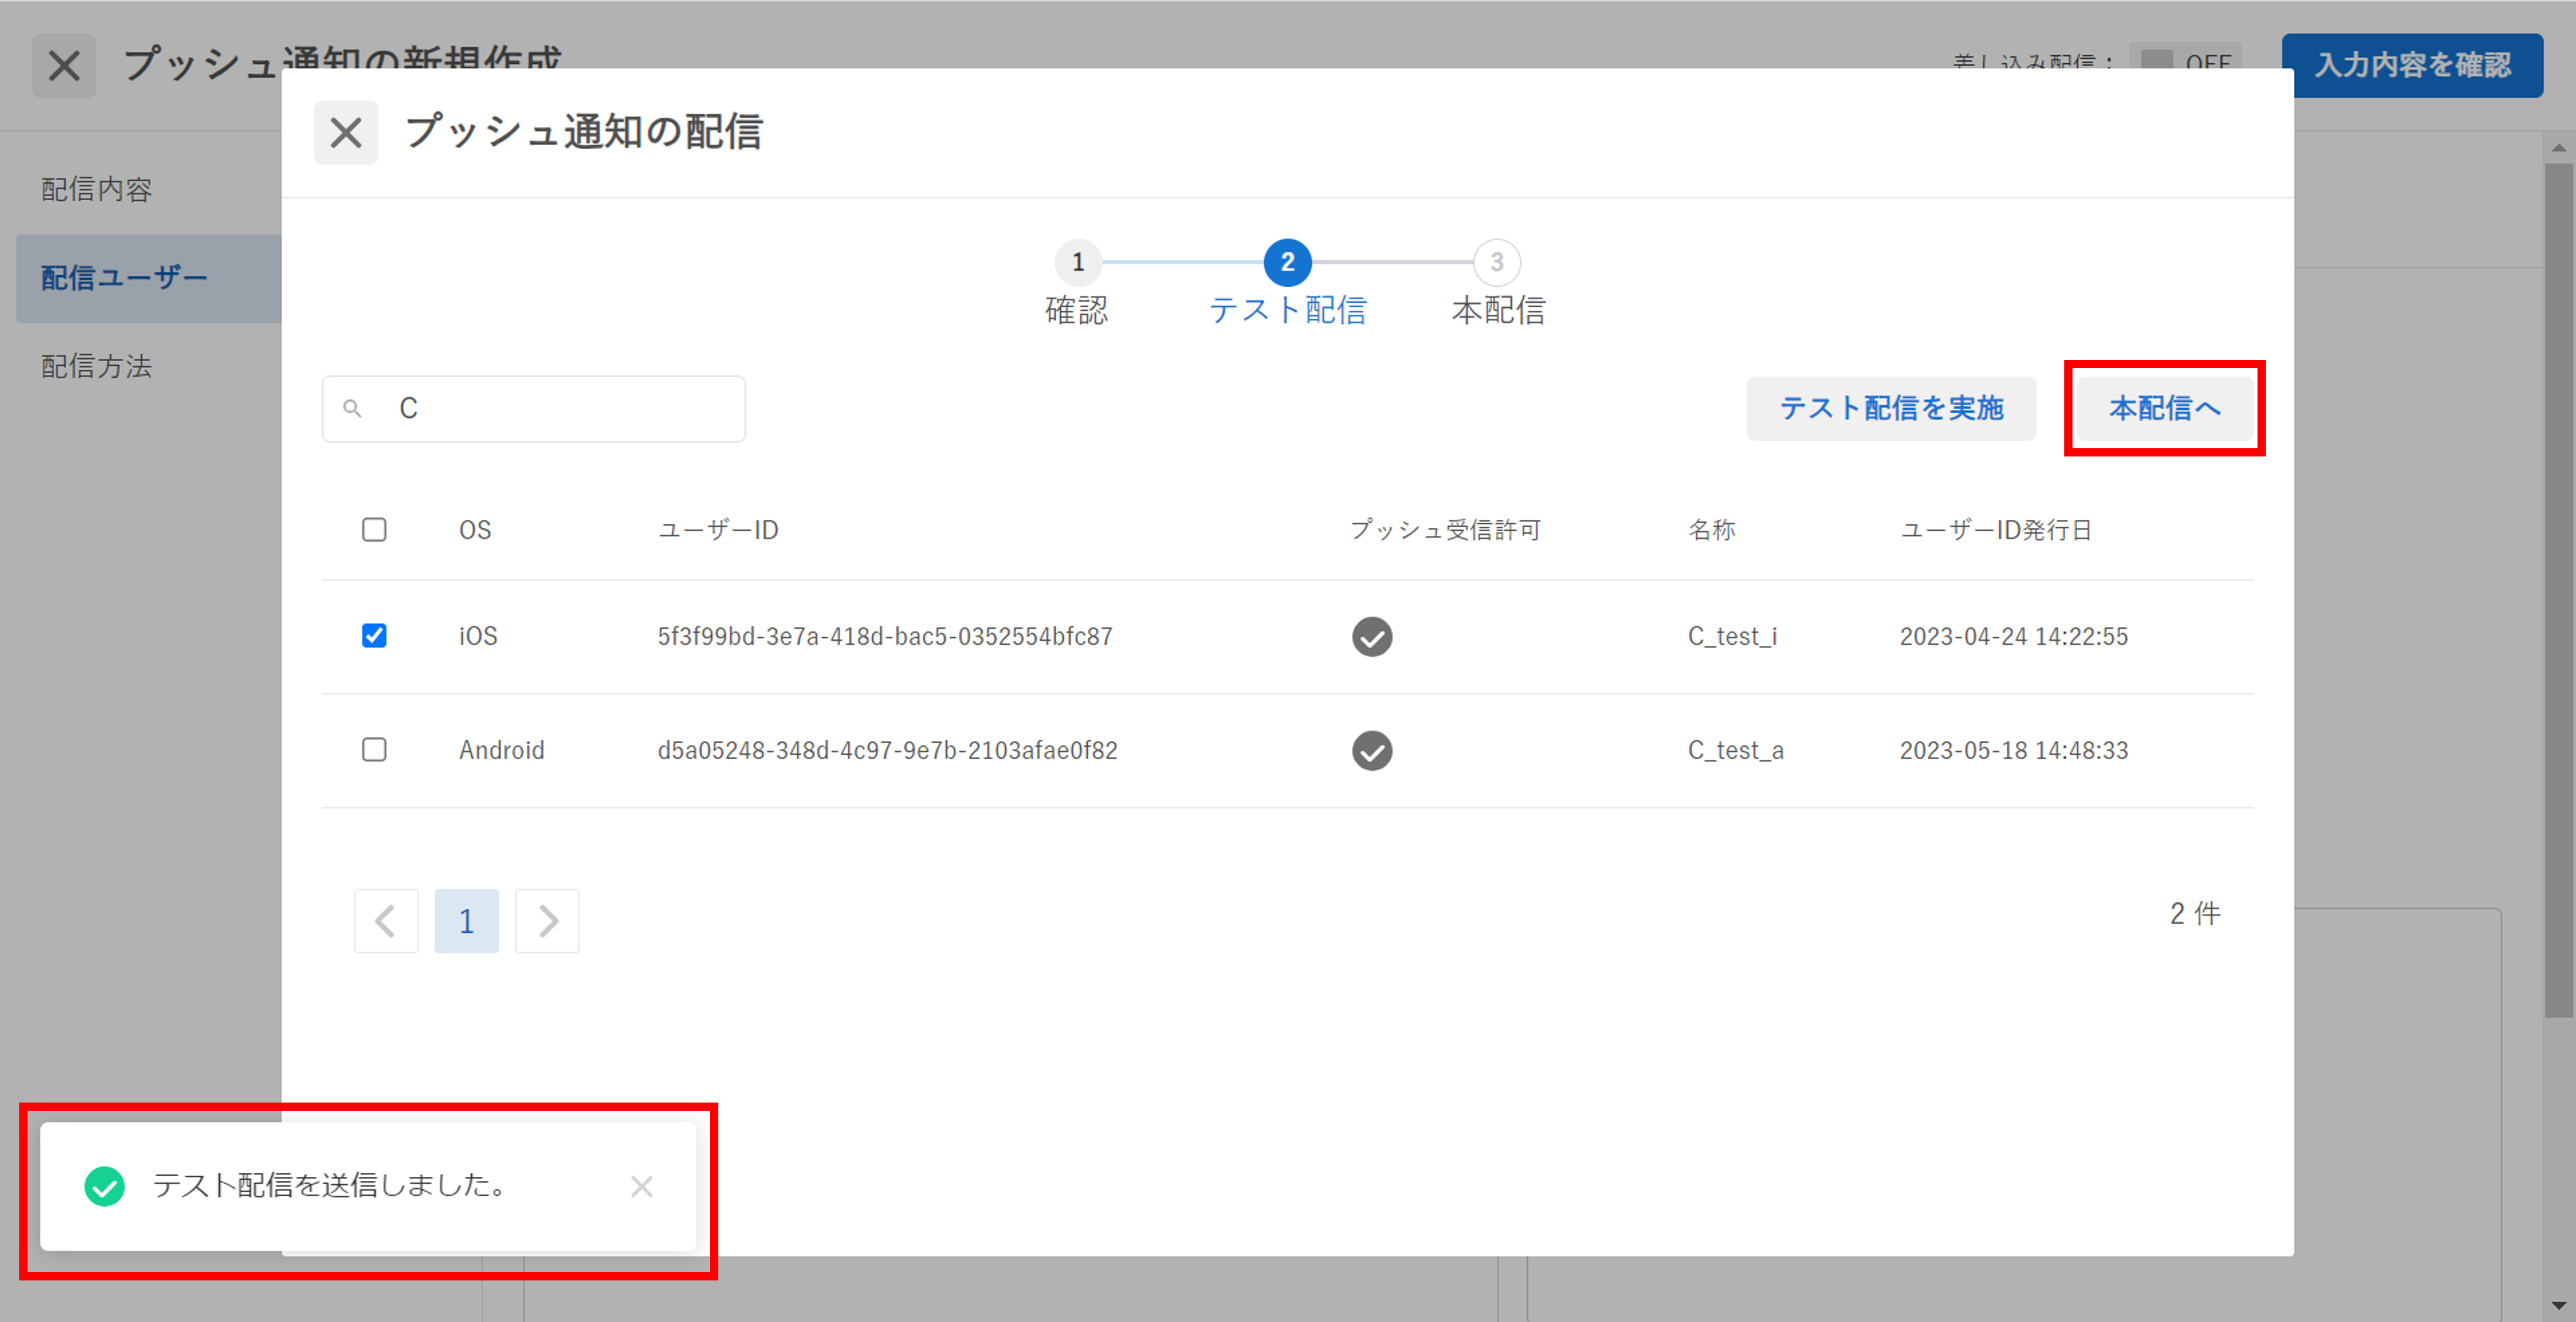Click the OS column header

[x=475, y=531]
